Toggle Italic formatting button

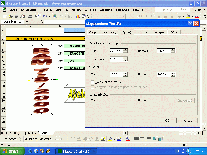(x=146, y=16)
